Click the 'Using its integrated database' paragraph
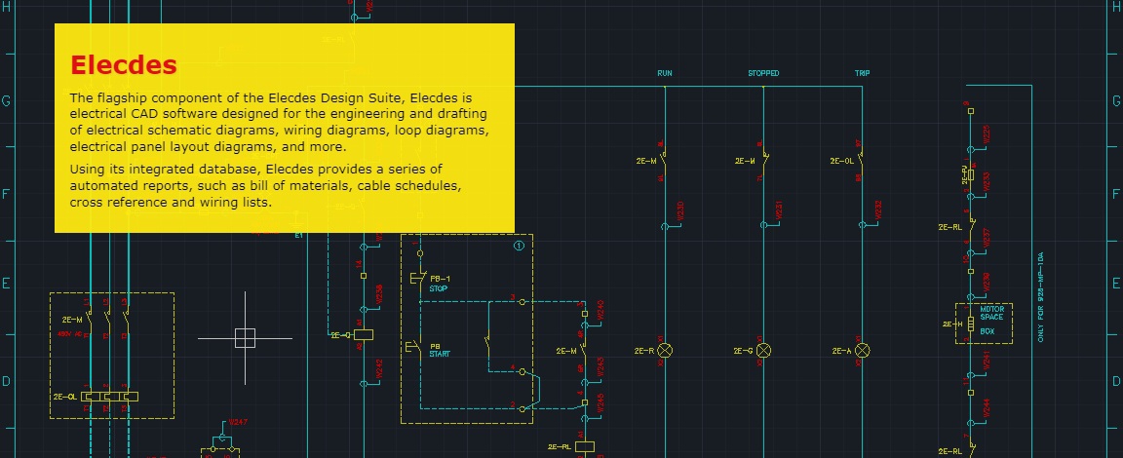The height and width of the screenshot is (458, 1123). [x=265, y=186]
